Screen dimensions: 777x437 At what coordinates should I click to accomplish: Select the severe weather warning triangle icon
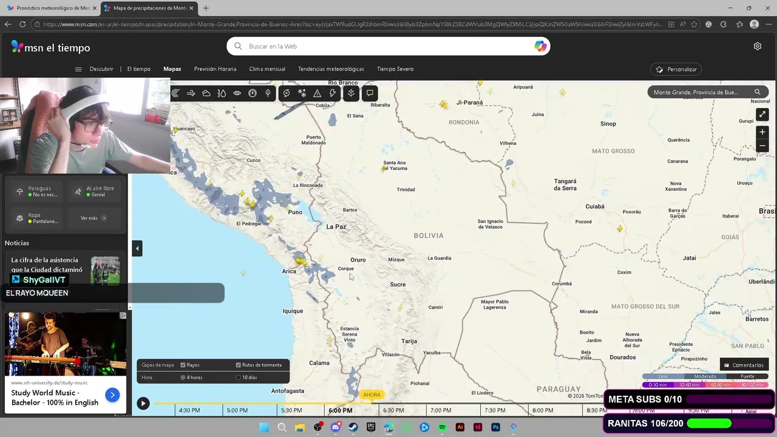pos(317,93)
